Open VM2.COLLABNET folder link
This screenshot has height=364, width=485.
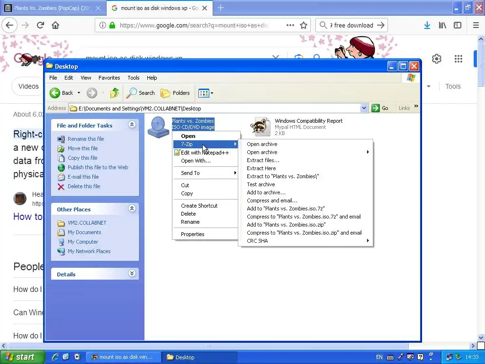87,223
